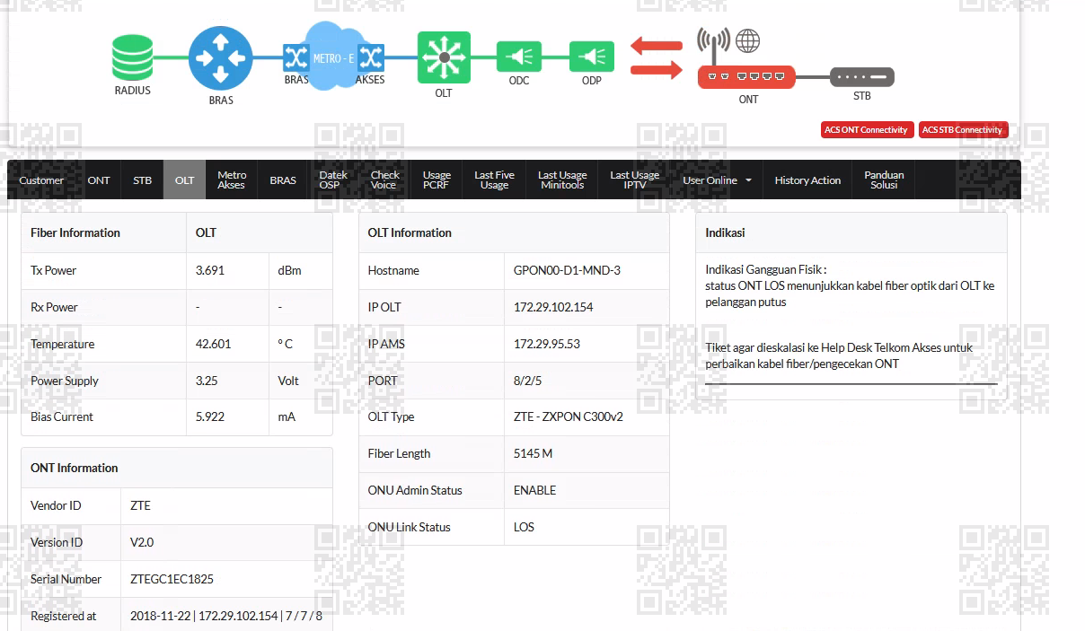Viewport: 1085px width, 631px height.
Task: Click the RADIUS database icon
Action: (132, 58)
